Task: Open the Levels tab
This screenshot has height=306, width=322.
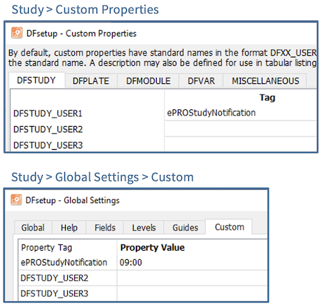Action: pyautogui.click(x=143, y=228)
